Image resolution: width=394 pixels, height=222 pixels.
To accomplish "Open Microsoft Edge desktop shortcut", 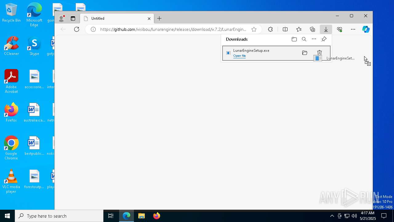I will pyautogui.click(x=34, y=15).
